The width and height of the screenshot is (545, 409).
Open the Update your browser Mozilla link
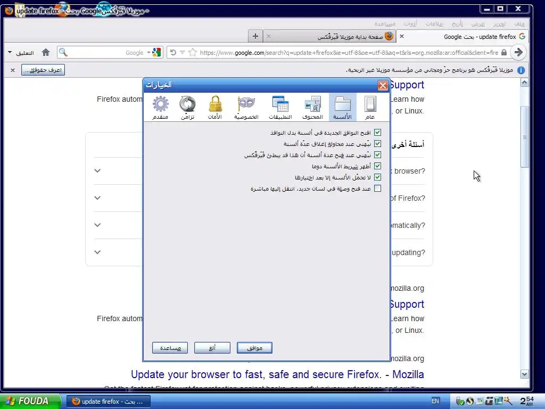(x=277, y=374)
